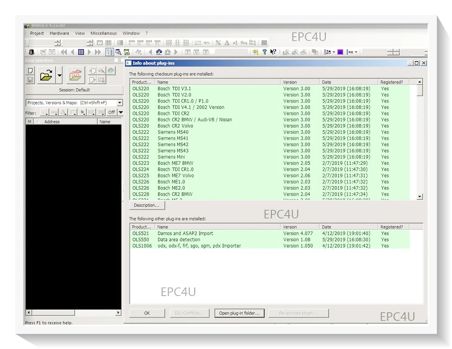Click the checksum list scrollbar up arrow
Viewport: 452px width, 349px height.
(420, 82)
